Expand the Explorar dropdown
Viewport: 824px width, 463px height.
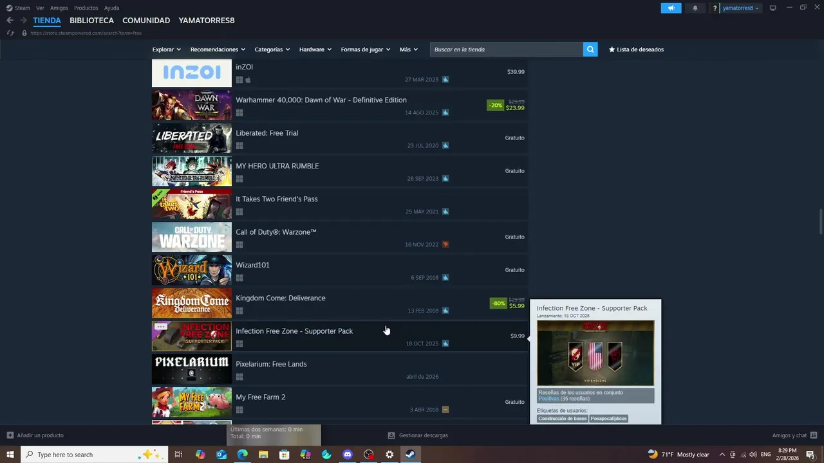pos(167,50)
